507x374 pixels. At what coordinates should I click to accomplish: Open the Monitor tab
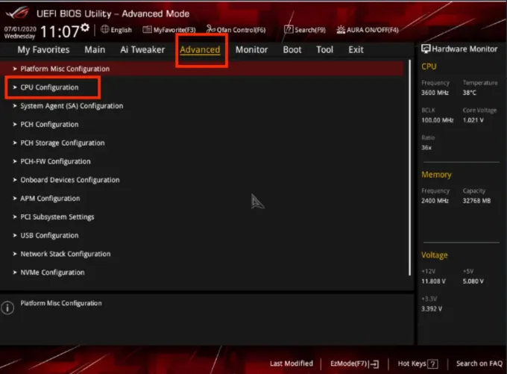coord(251,50)
